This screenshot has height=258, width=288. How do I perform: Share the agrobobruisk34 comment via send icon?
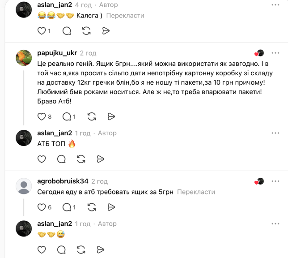(x=111, y=207)
